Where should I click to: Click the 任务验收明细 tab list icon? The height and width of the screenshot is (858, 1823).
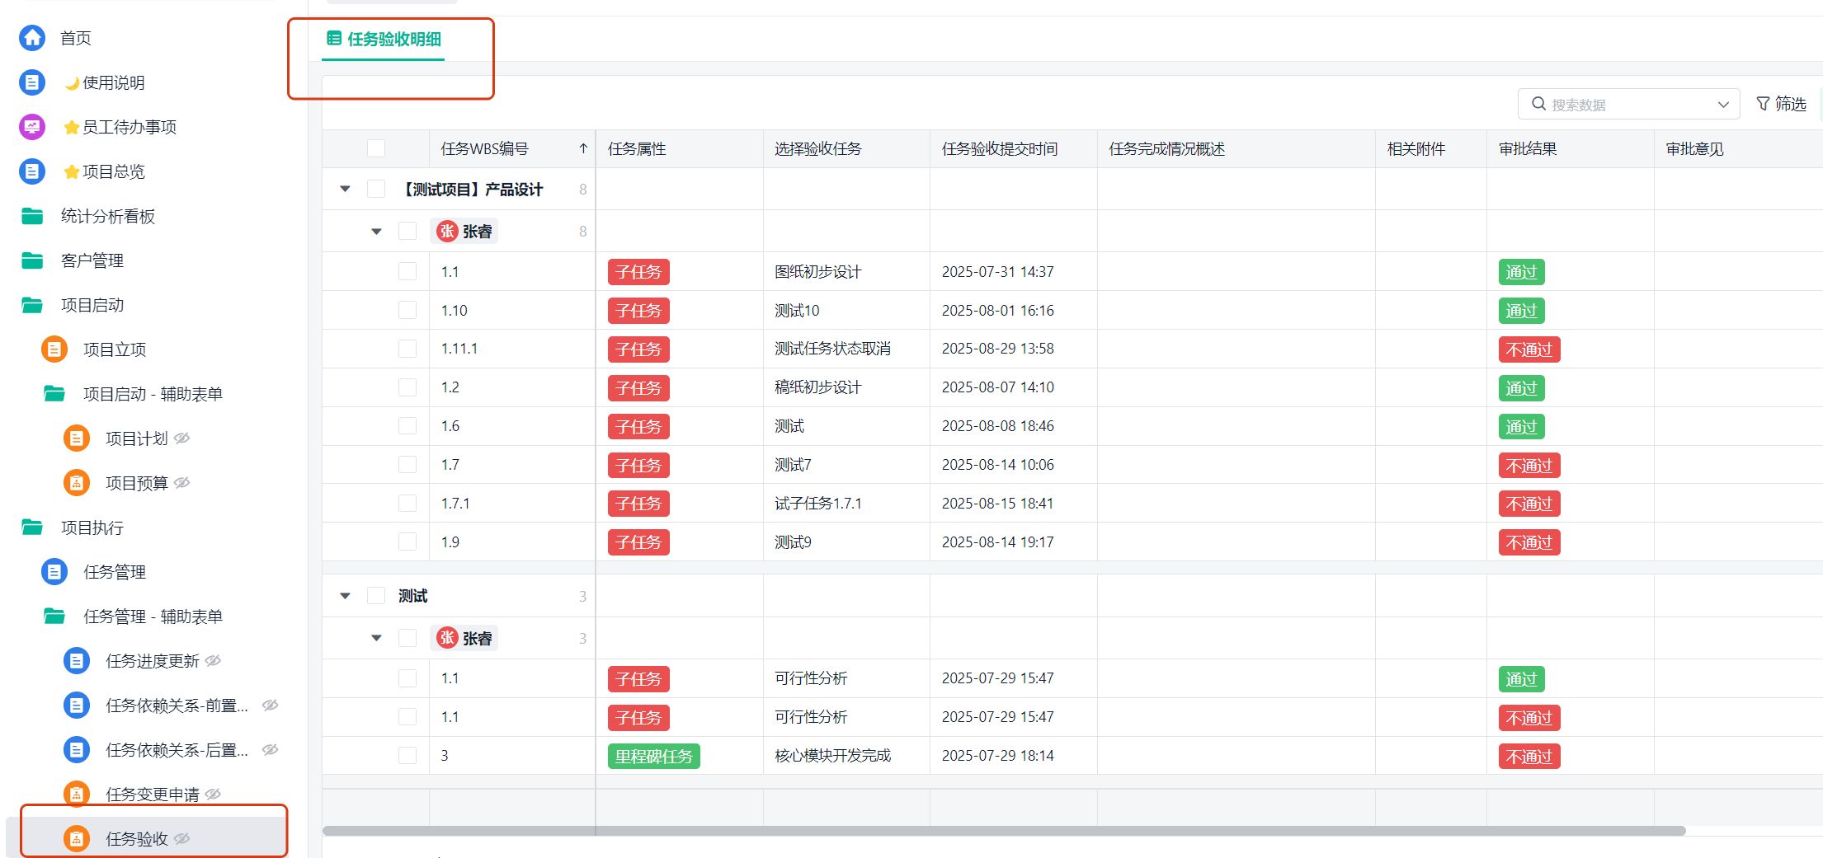pyautogui.click(x=334, y=38)
